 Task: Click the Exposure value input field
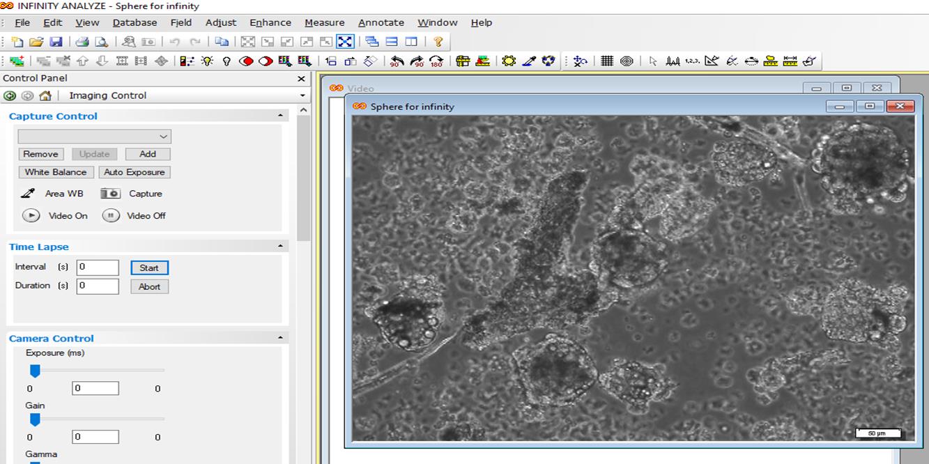(x=95, y=388)
